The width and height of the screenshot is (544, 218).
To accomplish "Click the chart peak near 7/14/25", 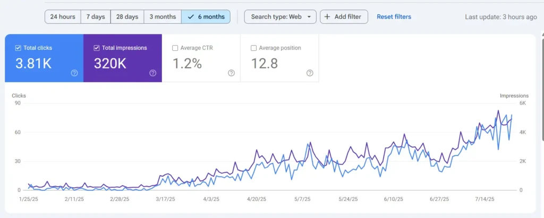I will click(x=498, y=111).
